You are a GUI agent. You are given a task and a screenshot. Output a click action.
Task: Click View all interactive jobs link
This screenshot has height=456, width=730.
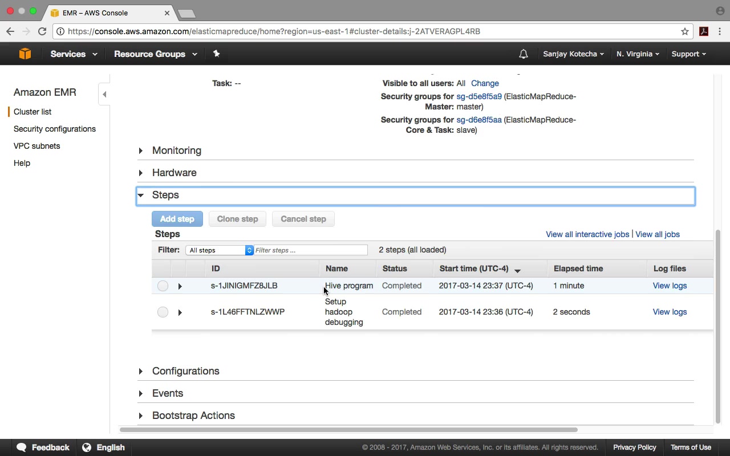pos(587,234)
